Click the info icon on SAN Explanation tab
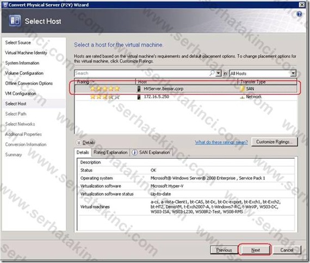Viewport: 310px width, 263px height. click(x=134, y=153)
